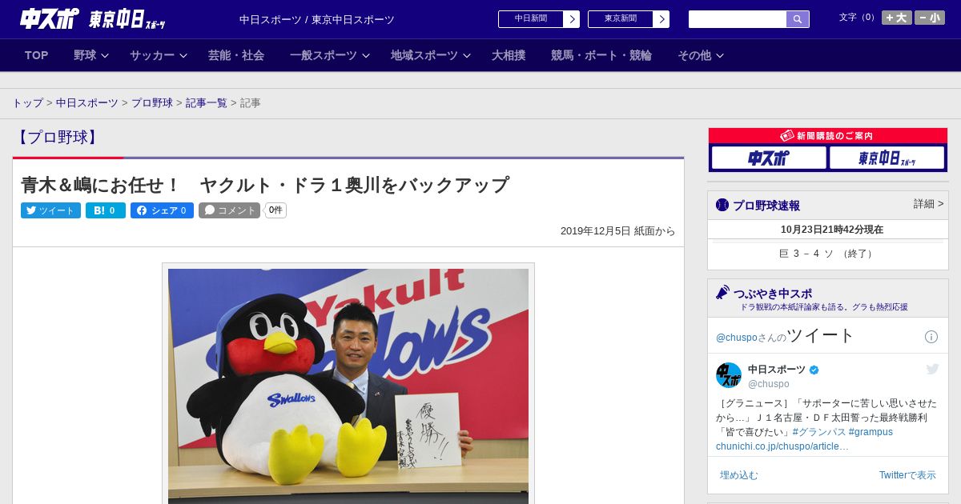
Task: Share article on Facebook シェア button
Action: tap(162, 210)
